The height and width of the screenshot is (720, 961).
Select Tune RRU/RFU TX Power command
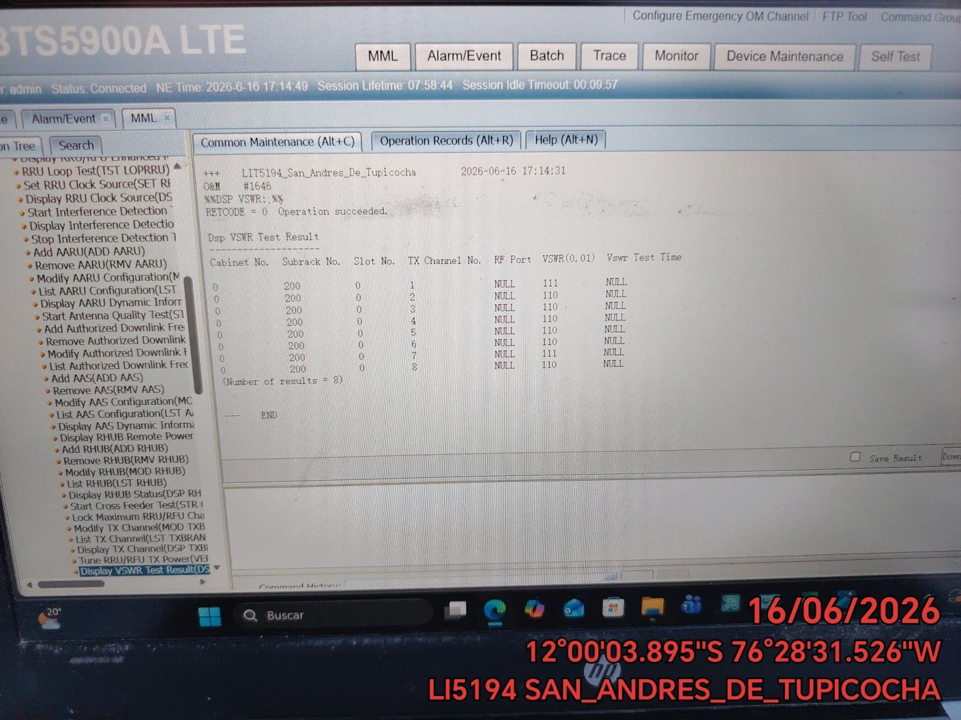pos(144,560)
